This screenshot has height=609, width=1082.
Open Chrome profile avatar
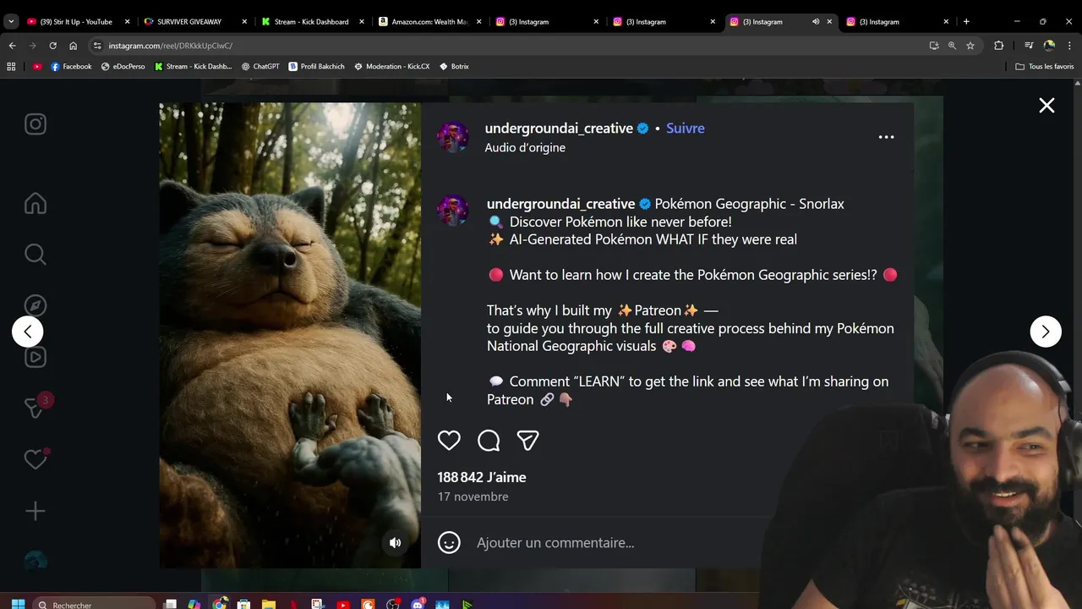[1049, 46]
